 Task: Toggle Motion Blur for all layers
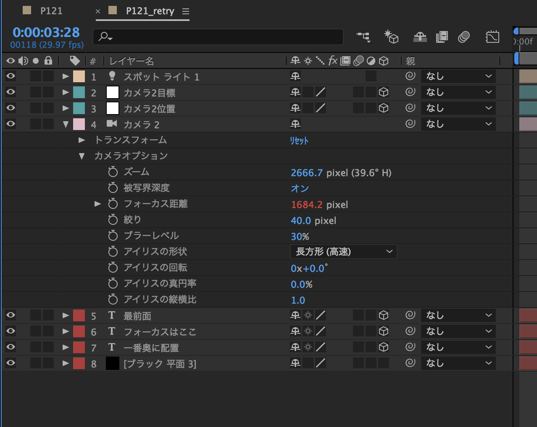[464, 37]
